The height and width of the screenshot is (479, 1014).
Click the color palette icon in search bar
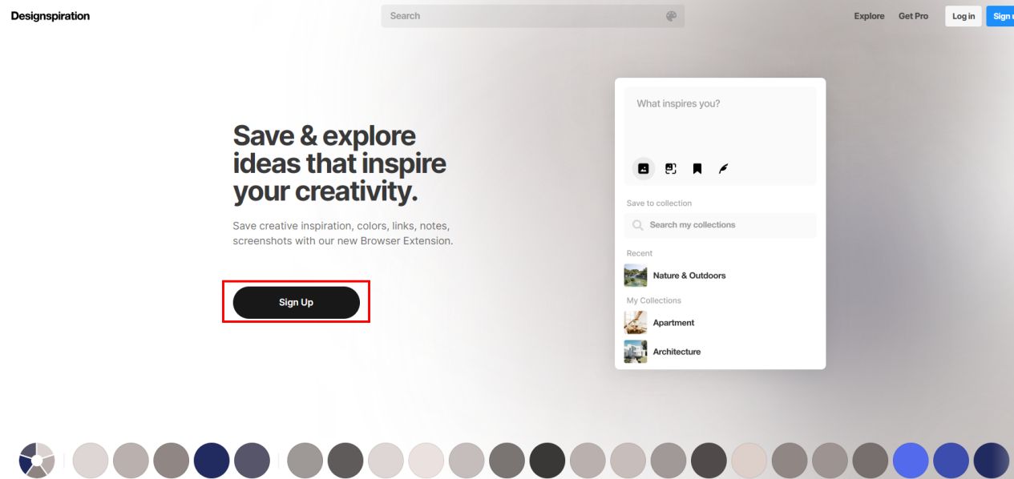pyautogui.click(x=672, y=16)
